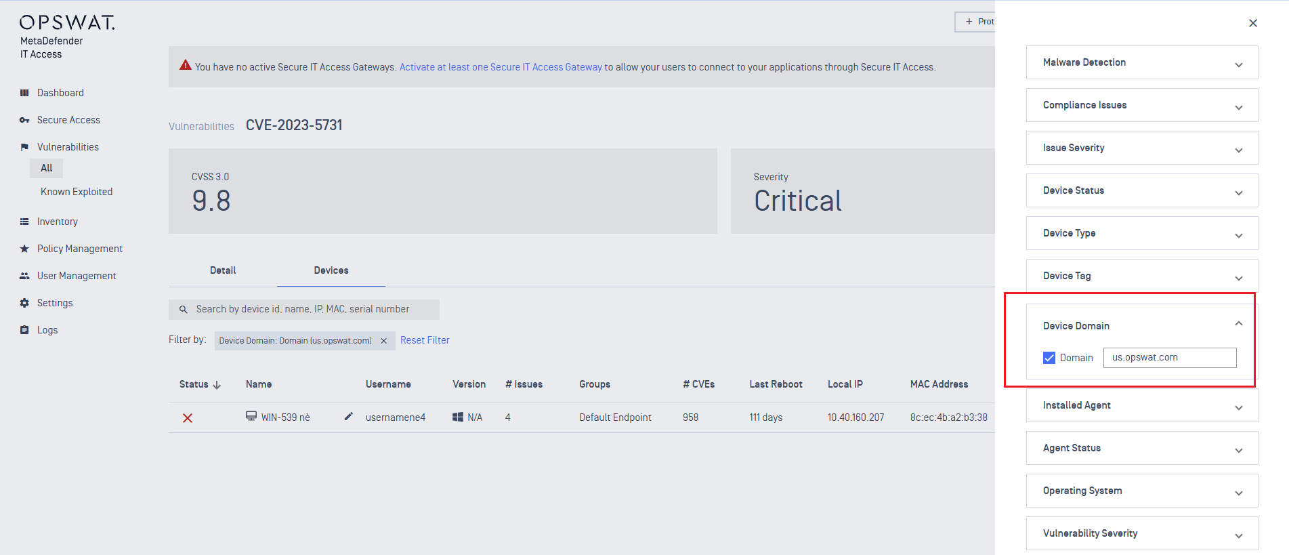Screen dimensions: 1289x555
Task: Click the Reset Filter link
Action: tap(425, 340)
